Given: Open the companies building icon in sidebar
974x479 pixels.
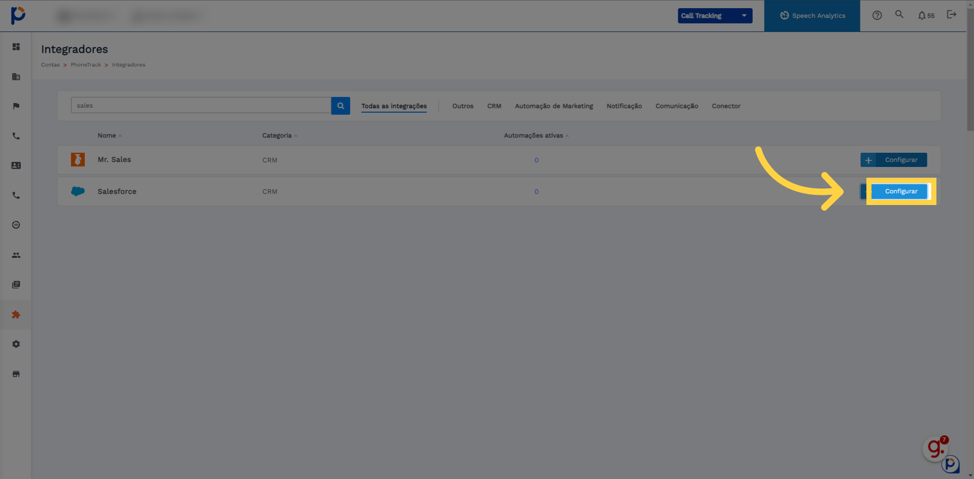Looking at the screenshot, I should [16, 77].
